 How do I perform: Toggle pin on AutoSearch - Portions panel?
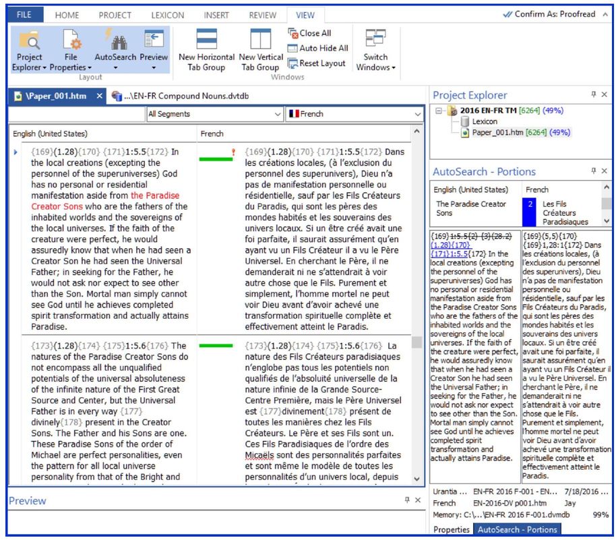(x=593, y=171)
